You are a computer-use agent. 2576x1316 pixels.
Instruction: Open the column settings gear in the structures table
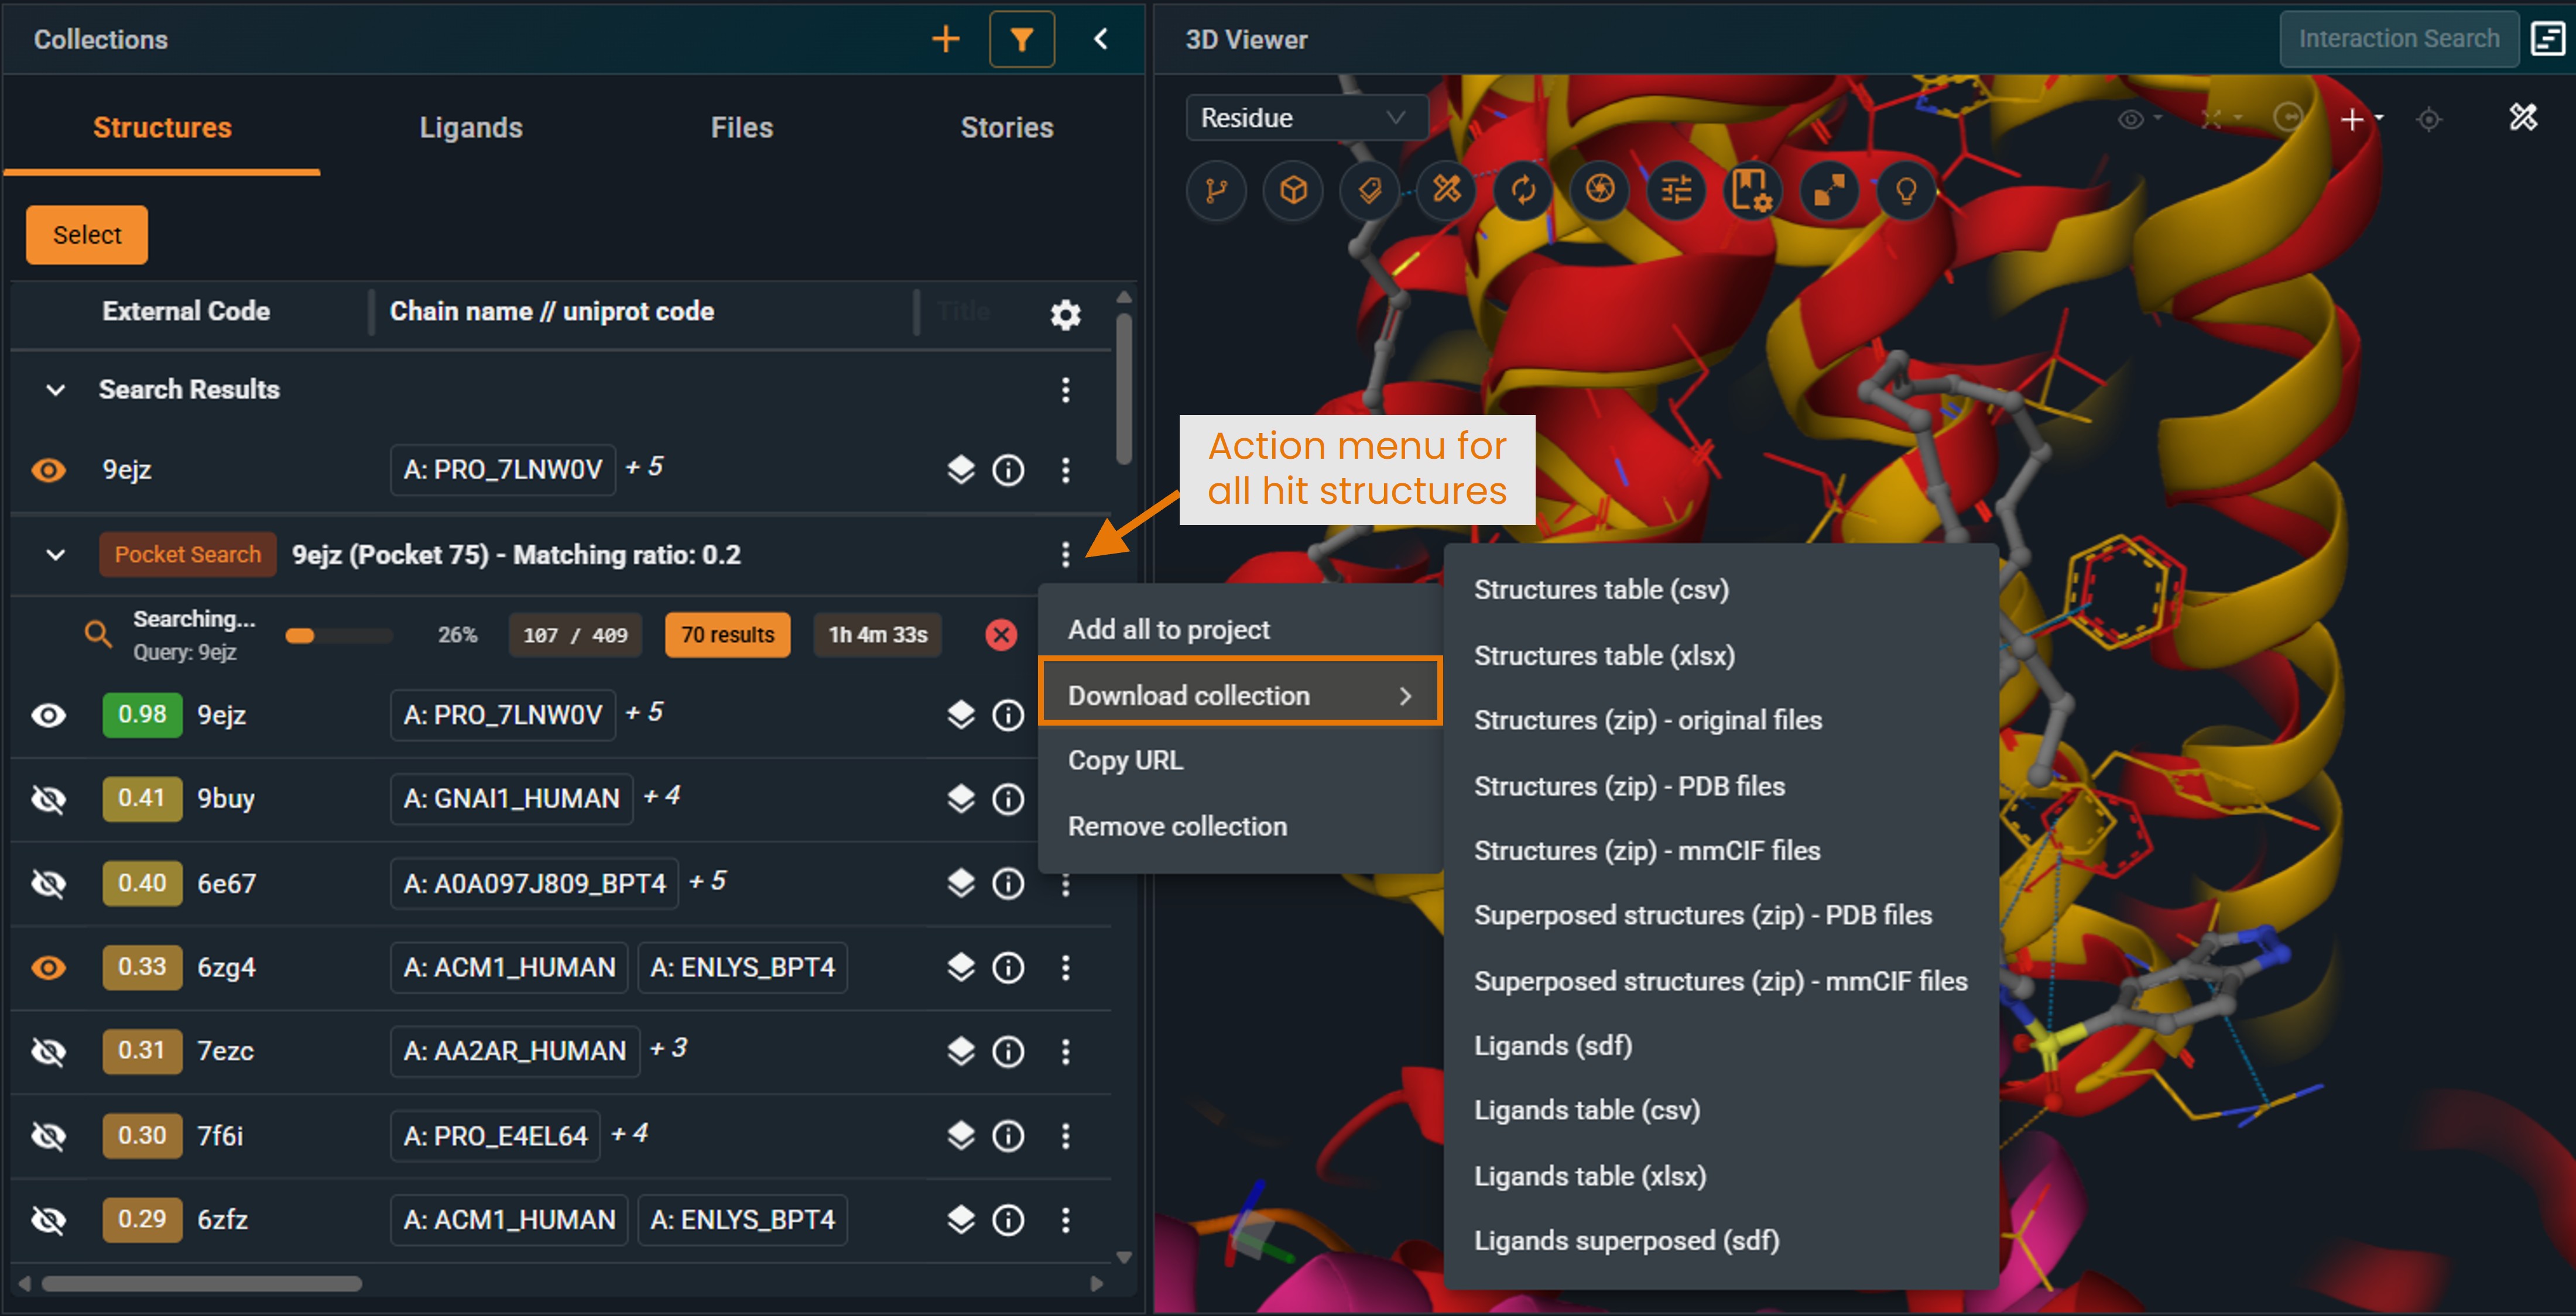coord(1066,315)
